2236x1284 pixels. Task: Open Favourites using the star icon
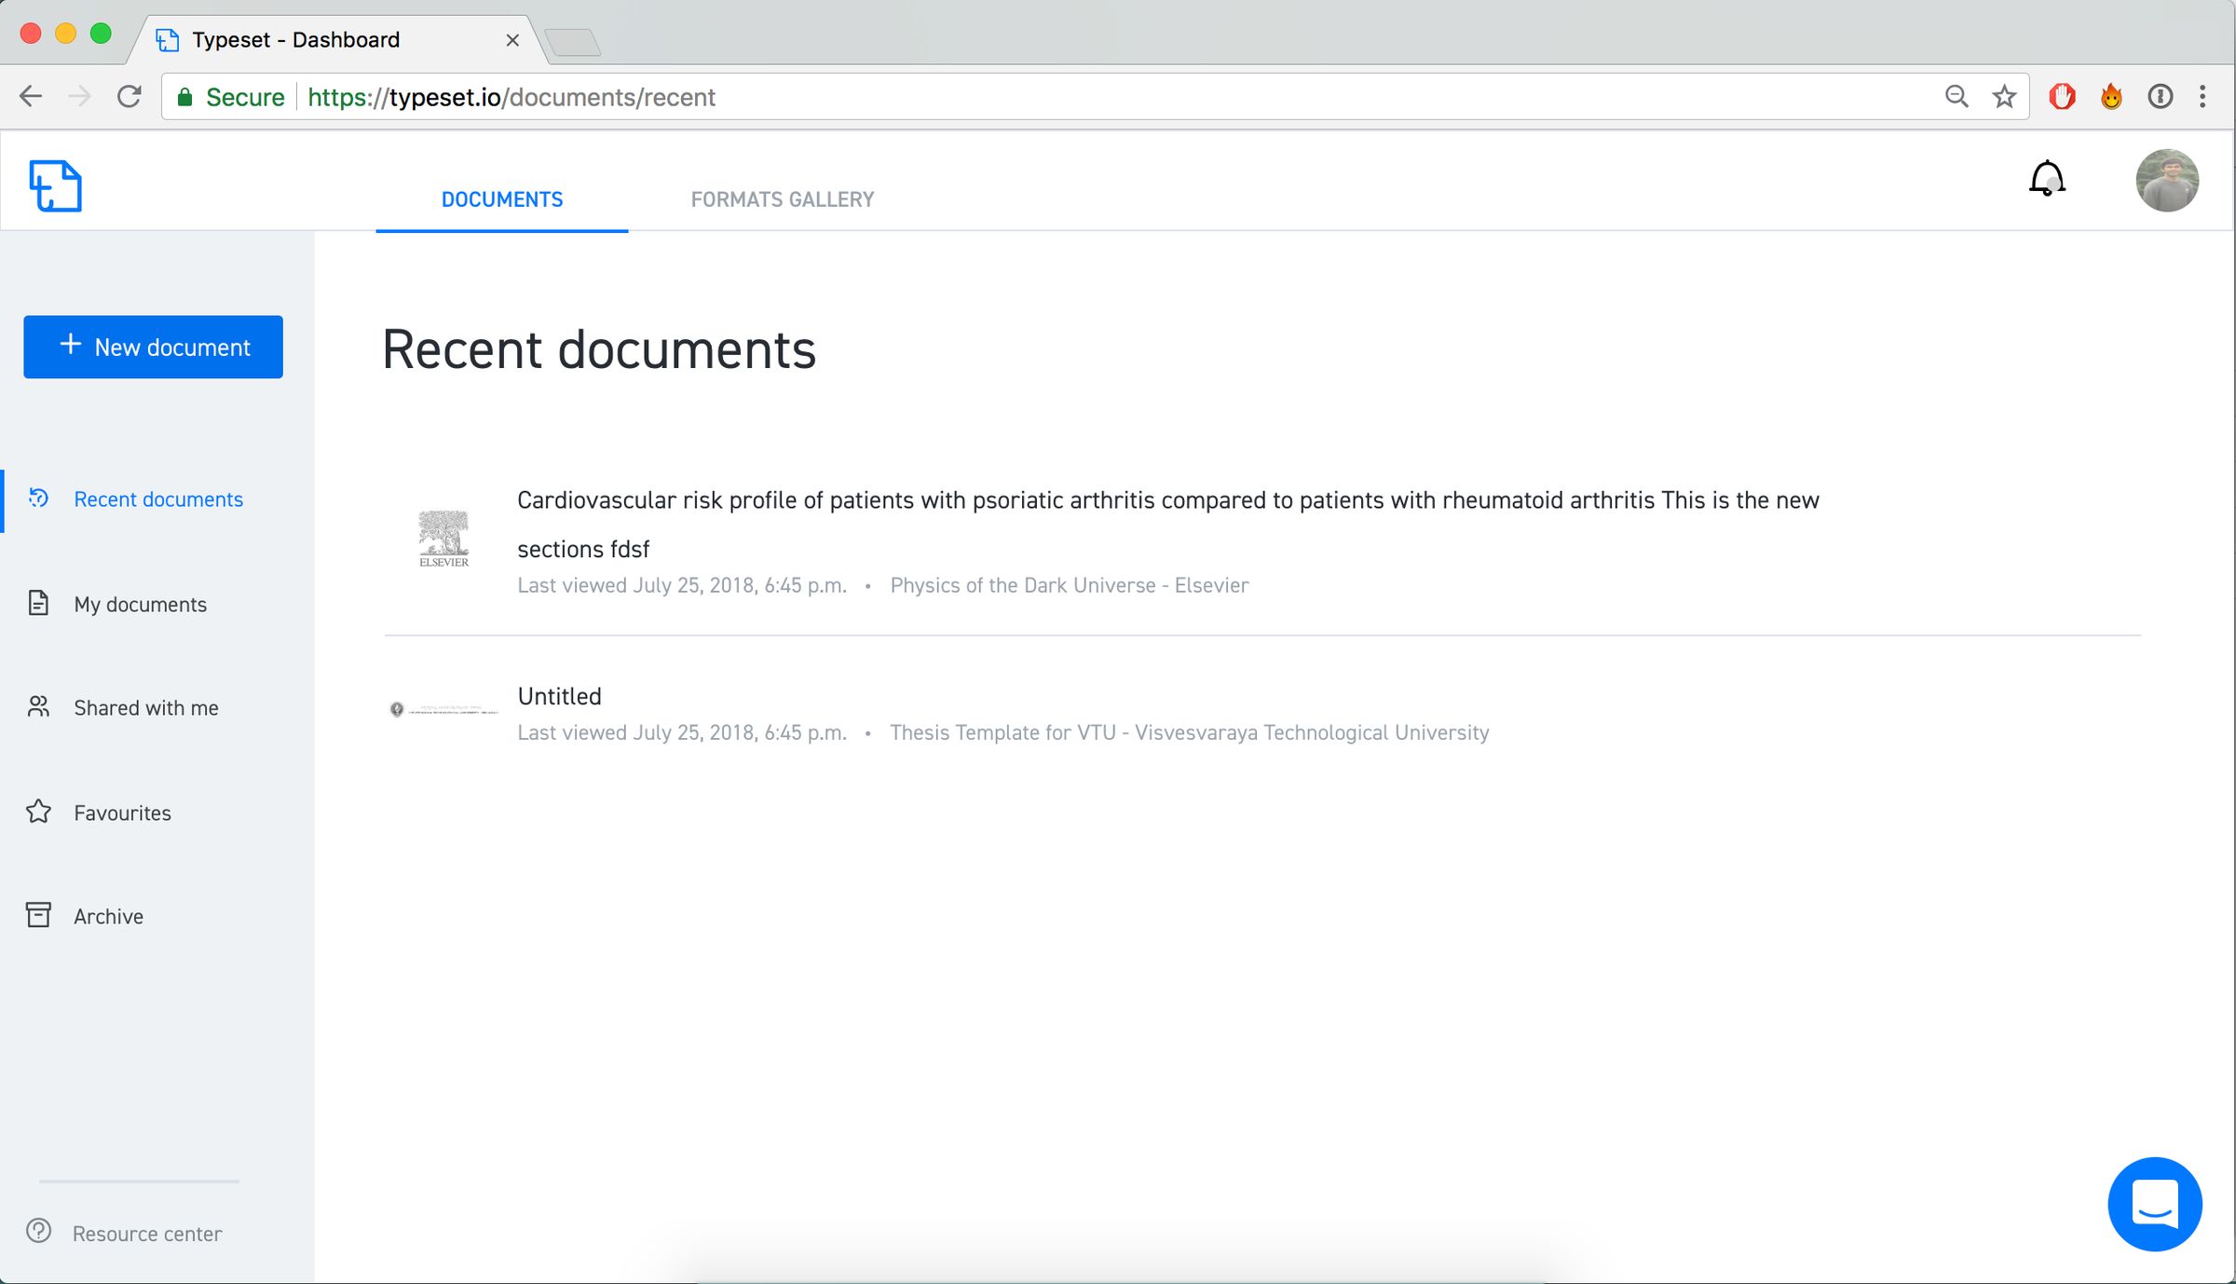pos(38,812)
